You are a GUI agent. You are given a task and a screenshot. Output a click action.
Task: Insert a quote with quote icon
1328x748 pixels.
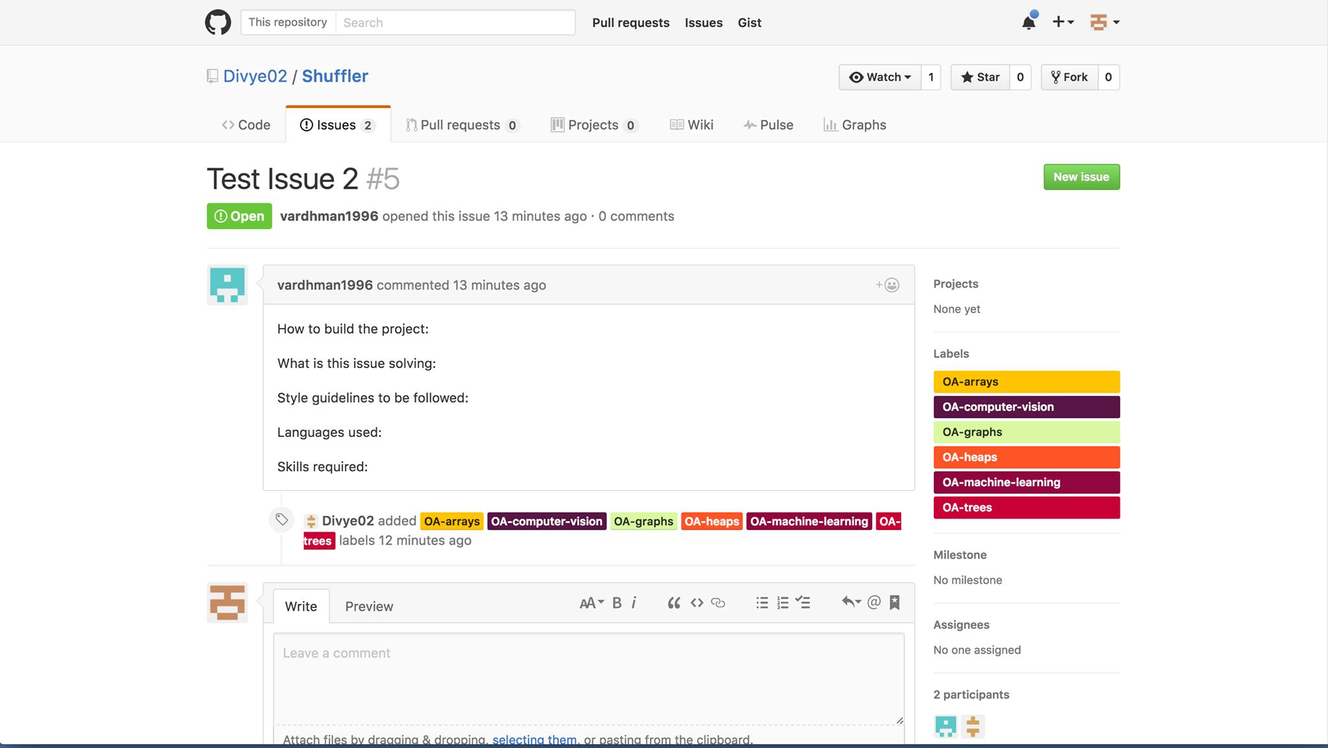(674, 603)
